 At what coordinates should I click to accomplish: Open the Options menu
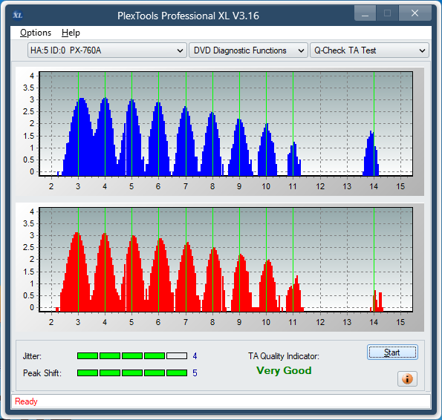click(36, 33)
